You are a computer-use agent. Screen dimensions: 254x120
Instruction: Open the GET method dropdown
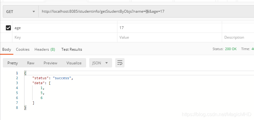tap(21, 12)
